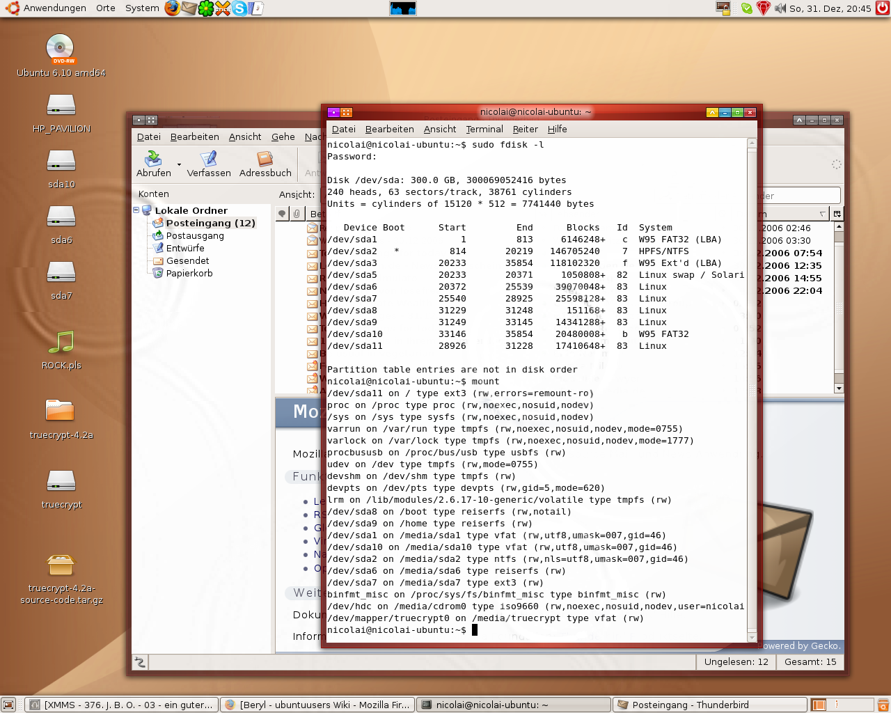Switch to nicolai@nicolai-ubuntu terminal taskbar button
This screenshot has height=713, width=891.
pos(514,705)
